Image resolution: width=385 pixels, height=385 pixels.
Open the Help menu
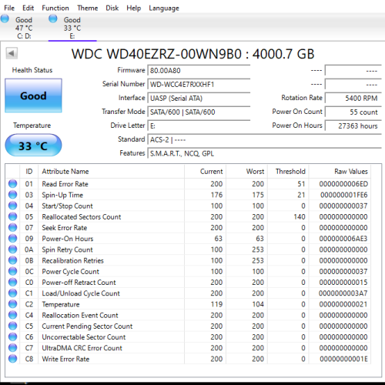tap(133, 8)
